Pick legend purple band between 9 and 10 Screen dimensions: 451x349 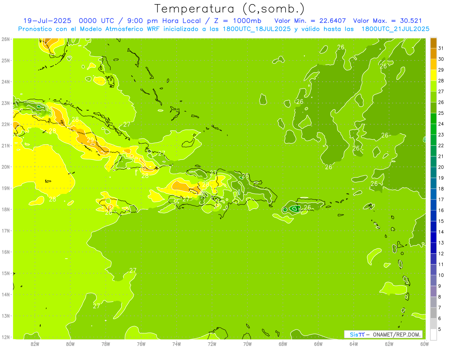click(x=433, y=281)
